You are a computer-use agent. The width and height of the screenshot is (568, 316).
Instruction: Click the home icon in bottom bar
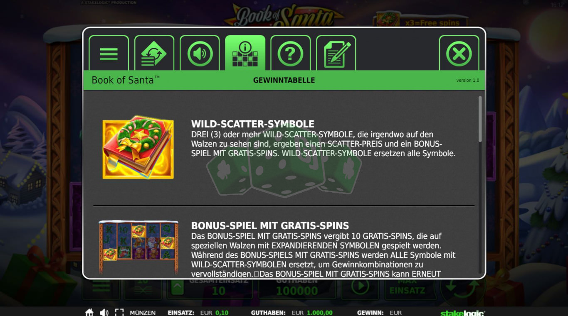pyautogui.click(x=89, y=312)
